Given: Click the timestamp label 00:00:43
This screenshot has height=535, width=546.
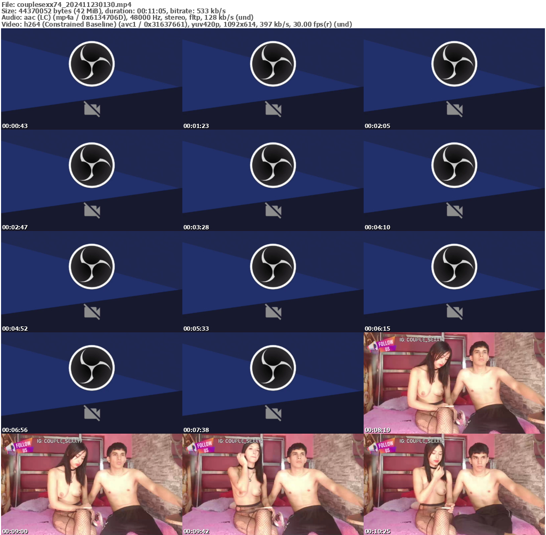Looking at the screenshot, I should click(x=15, y=126).
